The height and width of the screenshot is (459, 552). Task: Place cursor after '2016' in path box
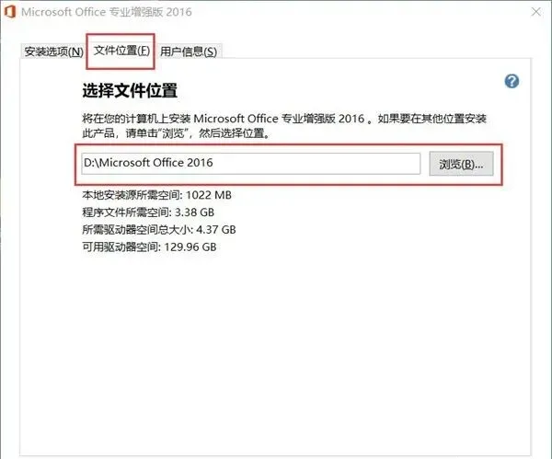[213, 163]
